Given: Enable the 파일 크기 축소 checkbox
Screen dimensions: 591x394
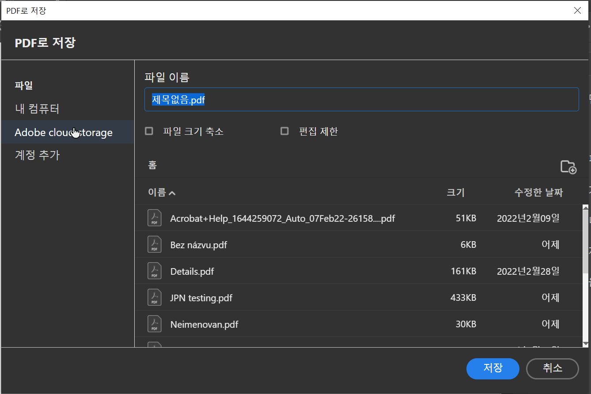Looking at the screenshot, I should [x=149, y=131].
